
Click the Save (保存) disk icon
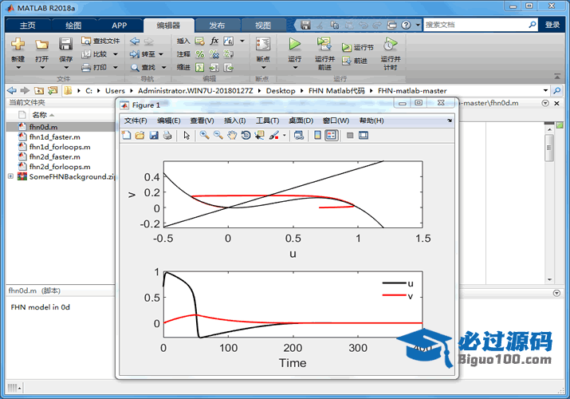click(66, 45)
